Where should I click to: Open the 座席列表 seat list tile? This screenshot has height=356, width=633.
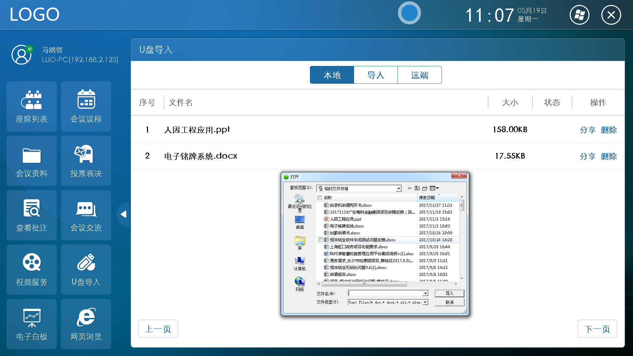[32, 106]
